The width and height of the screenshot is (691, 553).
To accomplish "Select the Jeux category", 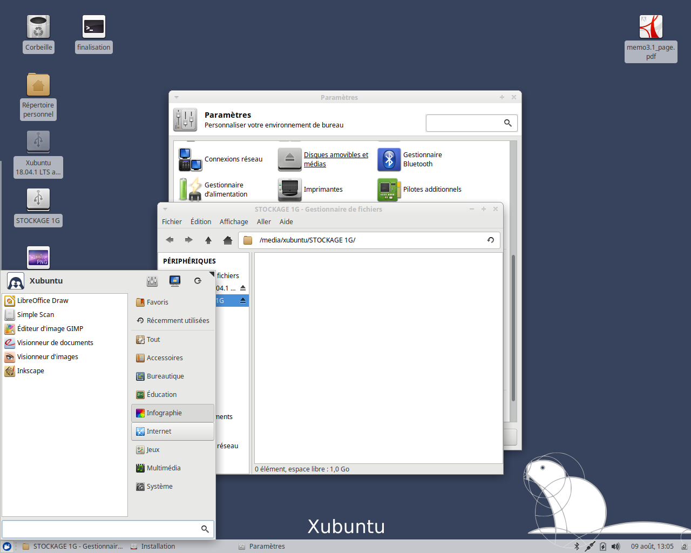I will (173, 450).
